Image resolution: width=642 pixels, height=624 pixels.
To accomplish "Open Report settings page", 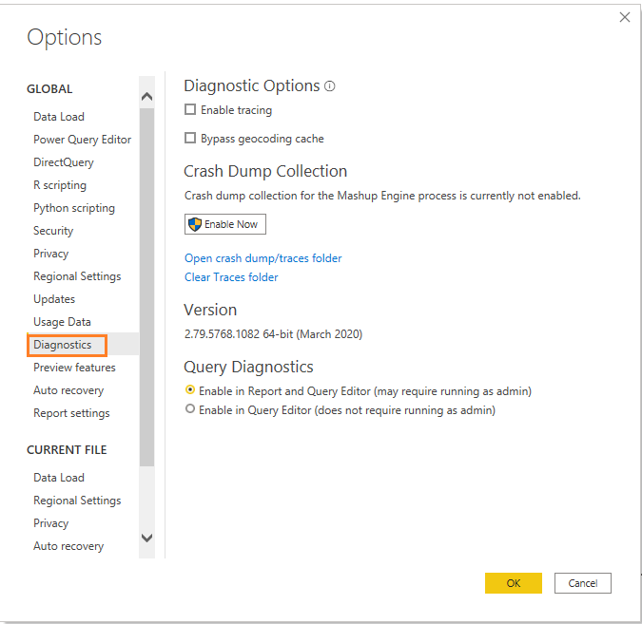I will 71,413.
